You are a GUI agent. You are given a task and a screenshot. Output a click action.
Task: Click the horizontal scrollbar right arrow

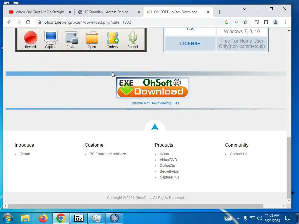coord(284,206)
